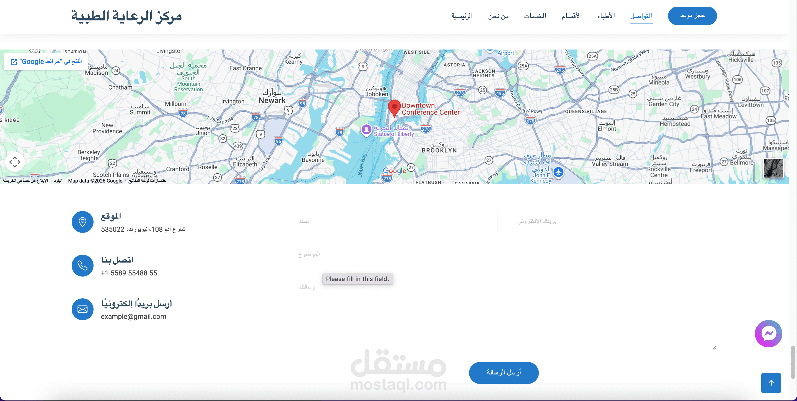Image resolution: width=797 pixels, height=401 pixels.
Task: Click the location pin icon next to الموقع
Action: pyautogui.click(x=82, y=222)
